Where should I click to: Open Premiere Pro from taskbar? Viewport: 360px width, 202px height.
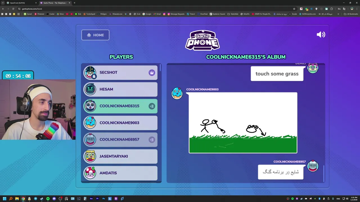coord(97,199)
